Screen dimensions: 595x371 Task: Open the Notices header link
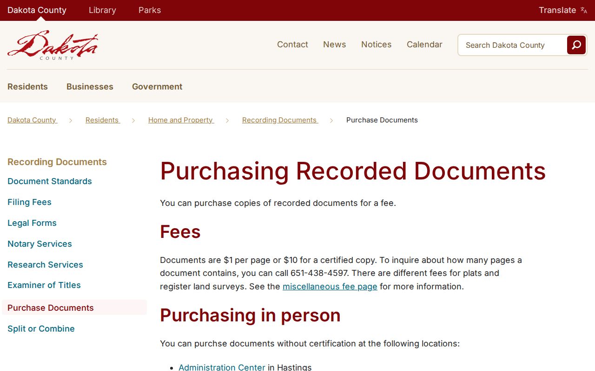pos(377,45)
